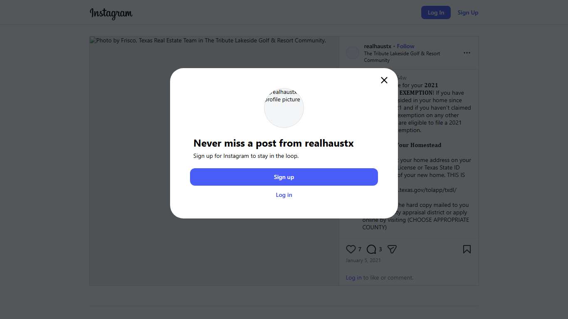
Task: Click the Instagram logo
Action: [111, 13]
